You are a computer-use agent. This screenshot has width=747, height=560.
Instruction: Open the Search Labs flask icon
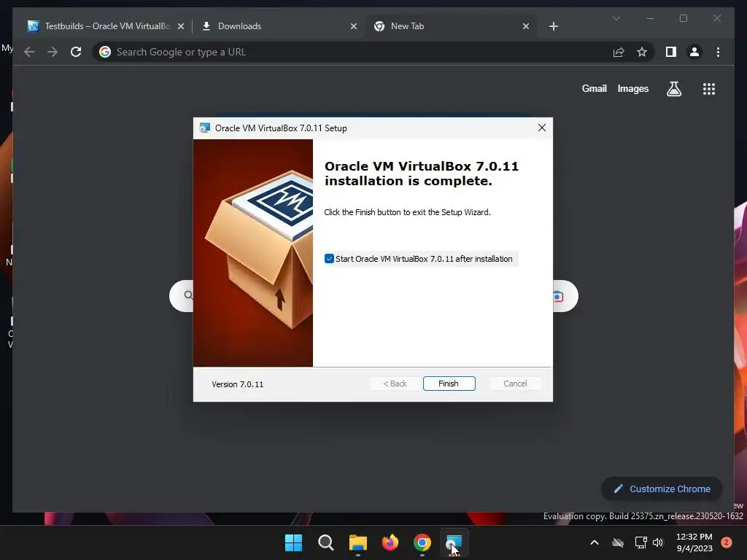click(x=673, y=88)
